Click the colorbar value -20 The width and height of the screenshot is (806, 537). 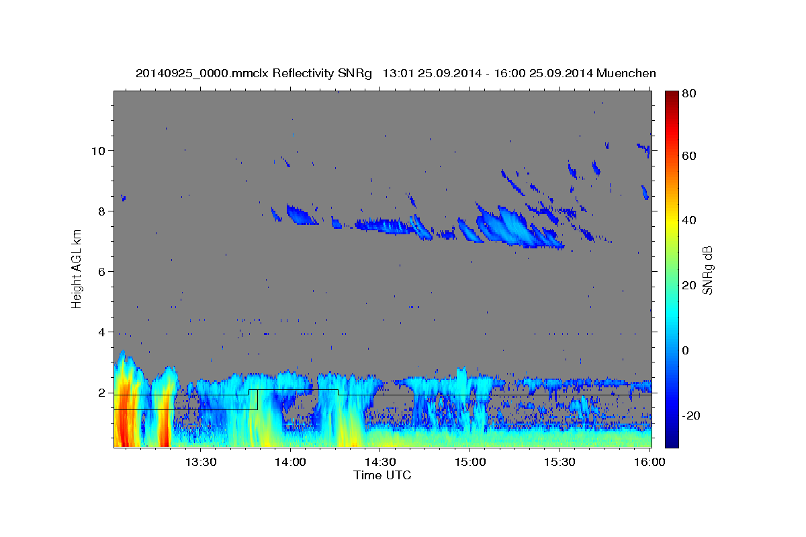click(691, 416)
